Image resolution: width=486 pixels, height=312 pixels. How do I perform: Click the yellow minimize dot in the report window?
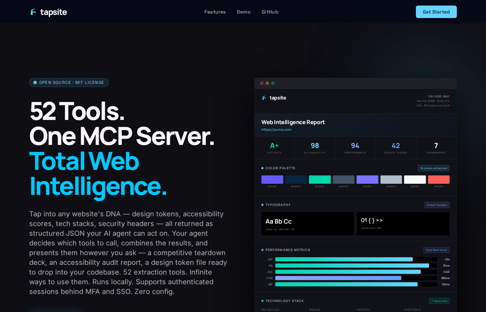point(267,83)
